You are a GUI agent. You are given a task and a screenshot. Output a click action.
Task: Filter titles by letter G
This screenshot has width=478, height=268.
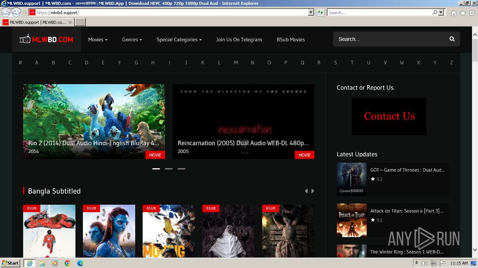pos(136,63)
